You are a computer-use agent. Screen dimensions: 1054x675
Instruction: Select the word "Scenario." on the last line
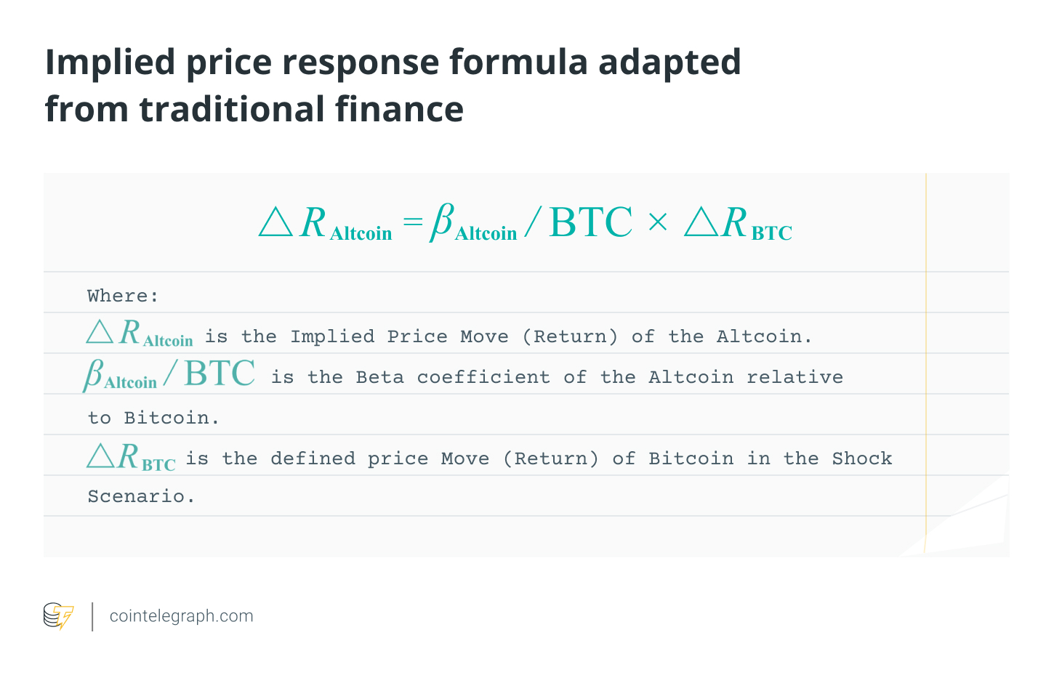[141, 496]
